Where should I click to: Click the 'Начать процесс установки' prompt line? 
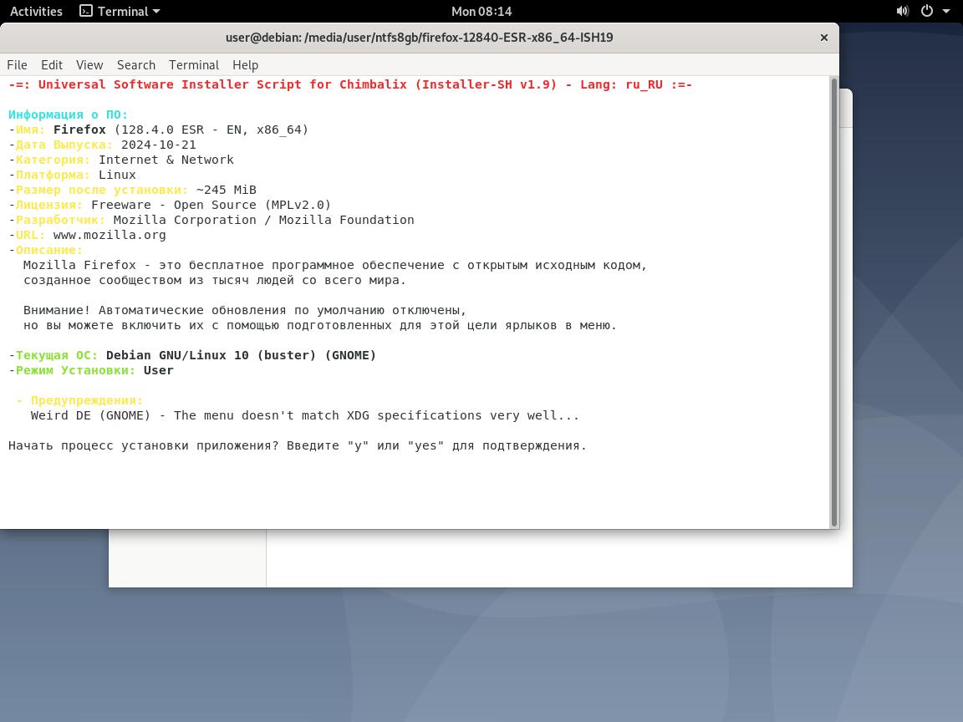tap(298, 445)
